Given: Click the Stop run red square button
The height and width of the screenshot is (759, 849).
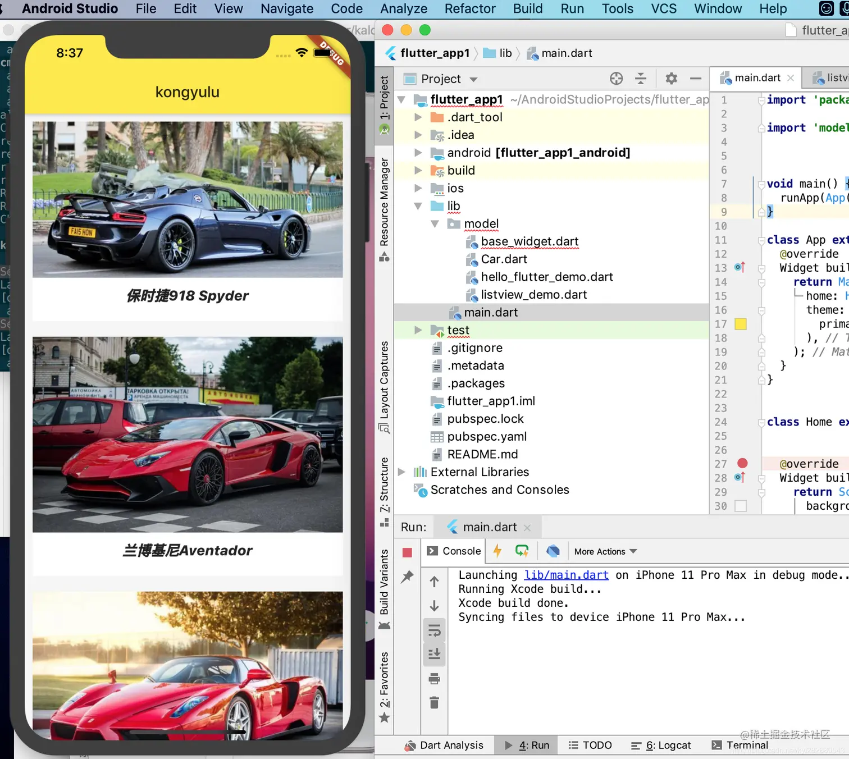Looking at the screenshot, I should coord(408,552).
